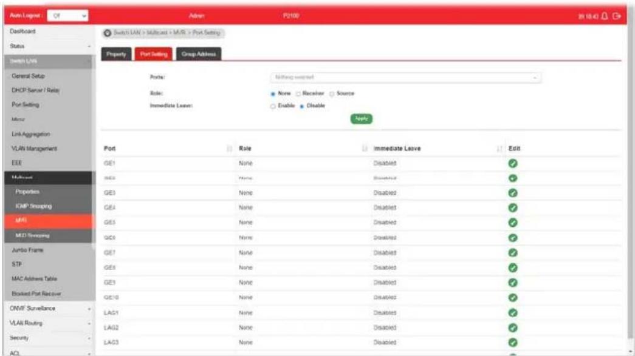
Task: Open edit for the LAG3 row
Action: coord(513,342)
